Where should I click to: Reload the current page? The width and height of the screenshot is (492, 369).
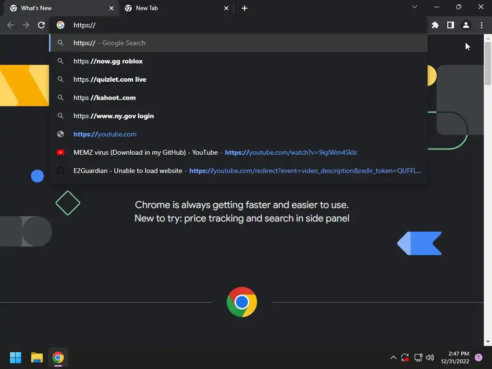click(x=41, y=25)
